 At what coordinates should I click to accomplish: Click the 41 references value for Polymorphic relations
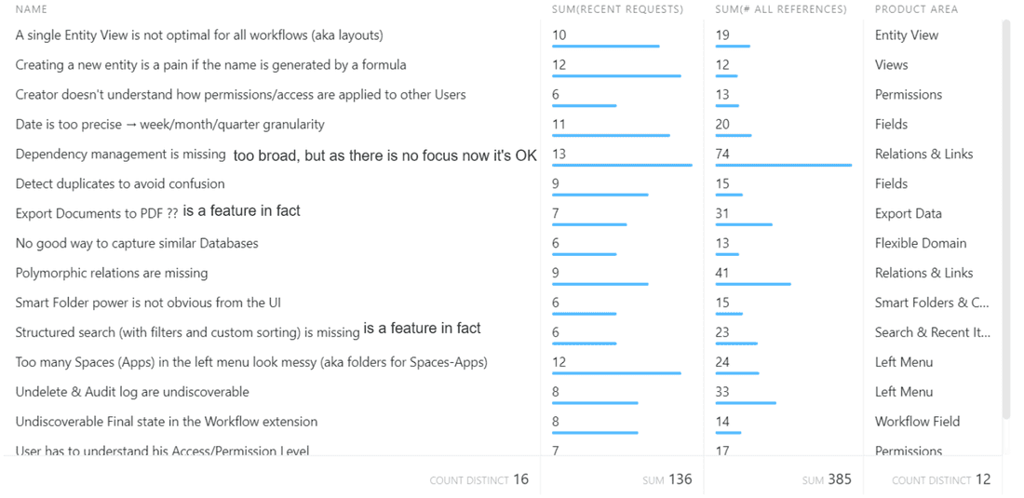tap(722, 274)
